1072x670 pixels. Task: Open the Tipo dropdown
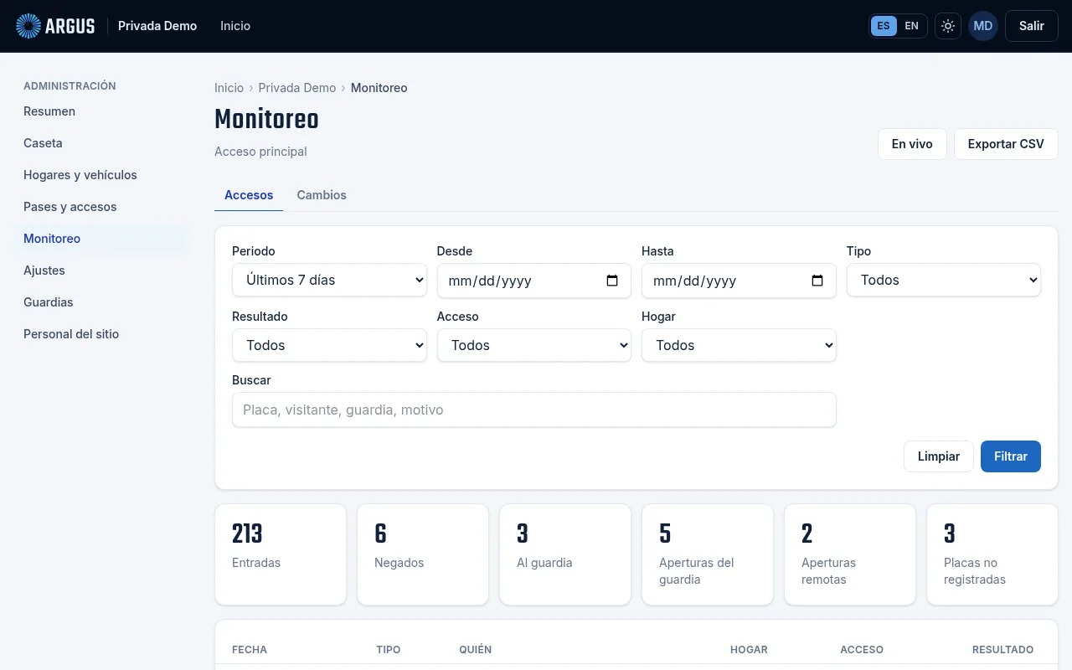tap(944, 281)
